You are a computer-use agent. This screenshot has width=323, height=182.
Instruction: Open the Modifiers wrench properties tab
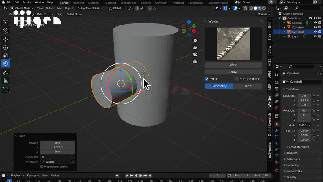[x=277, y=131]
